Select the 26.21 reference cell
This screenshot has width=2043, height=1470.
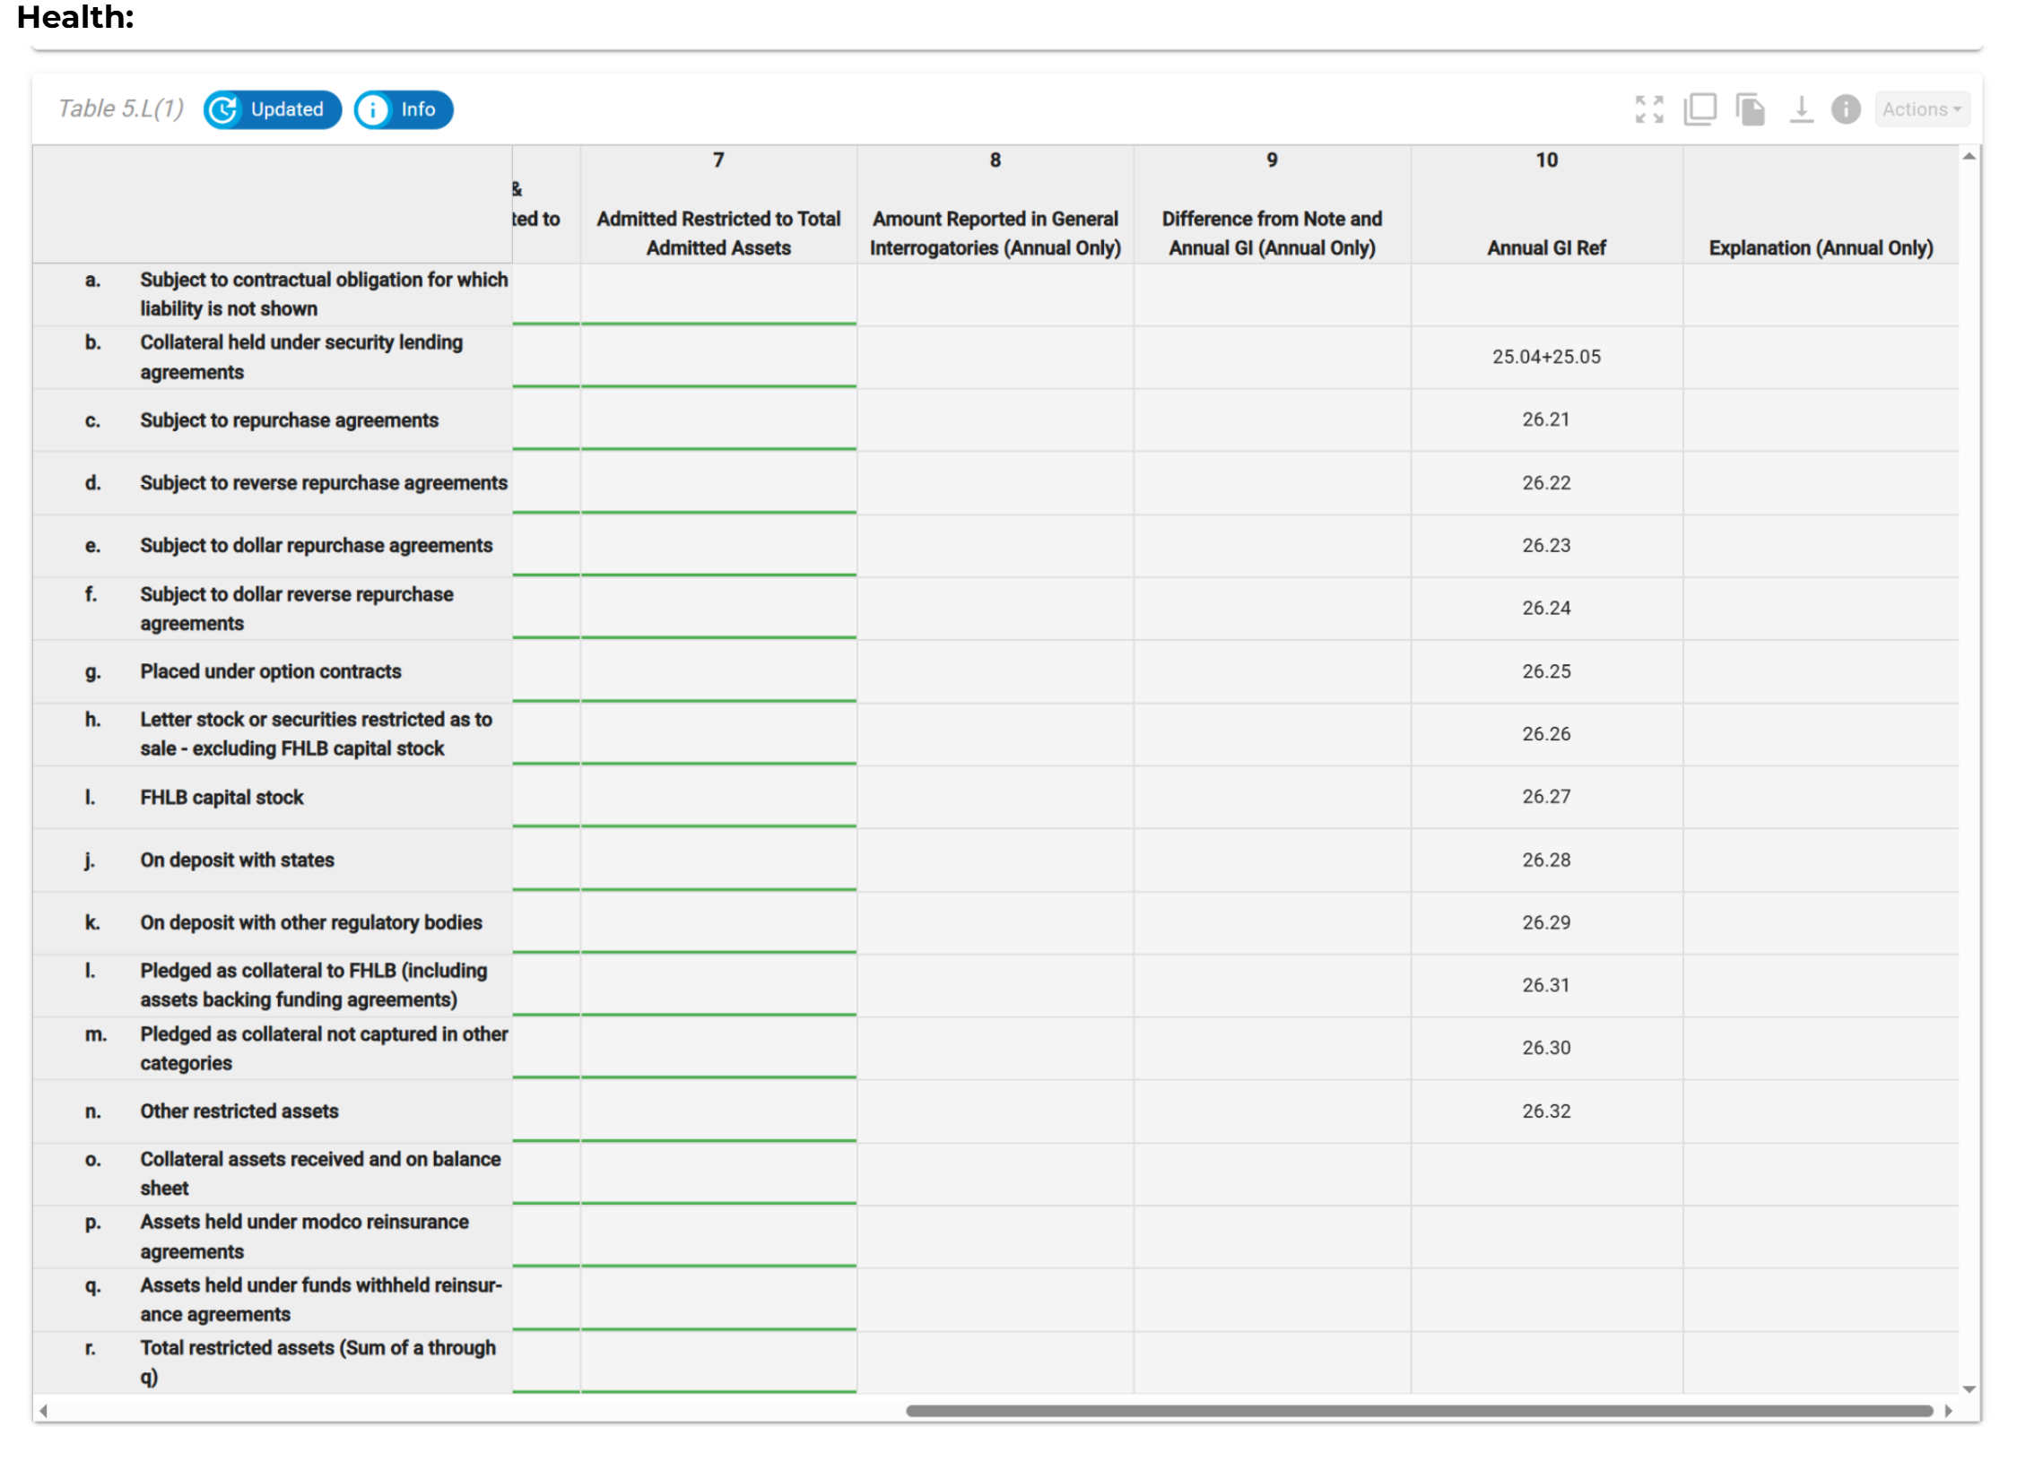coord(1546,420)
